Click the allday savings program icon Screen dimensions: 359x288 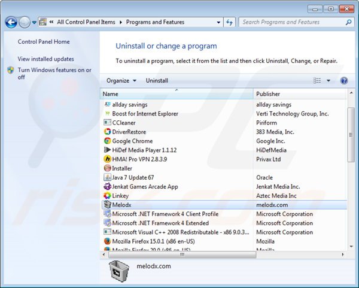click(107, 104)
